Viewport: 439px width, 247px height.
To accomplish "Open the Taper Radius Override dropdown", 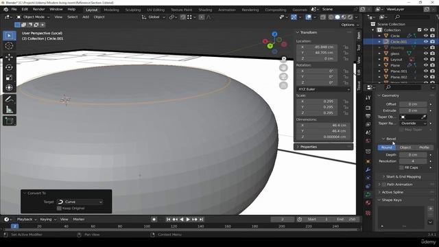I will pyautogui.click(x=413, y=123).
